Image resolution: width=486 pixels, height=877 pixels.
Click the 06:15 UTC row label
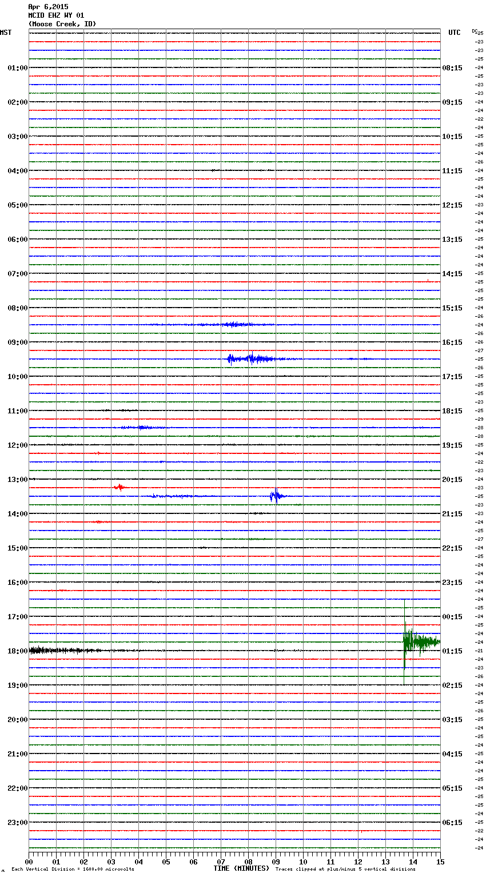point(452,823)
